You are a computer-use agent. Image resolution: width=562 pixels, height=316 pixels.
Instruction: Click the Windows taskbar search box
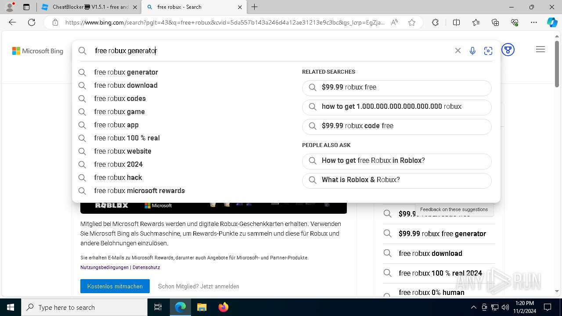point(84,307)
